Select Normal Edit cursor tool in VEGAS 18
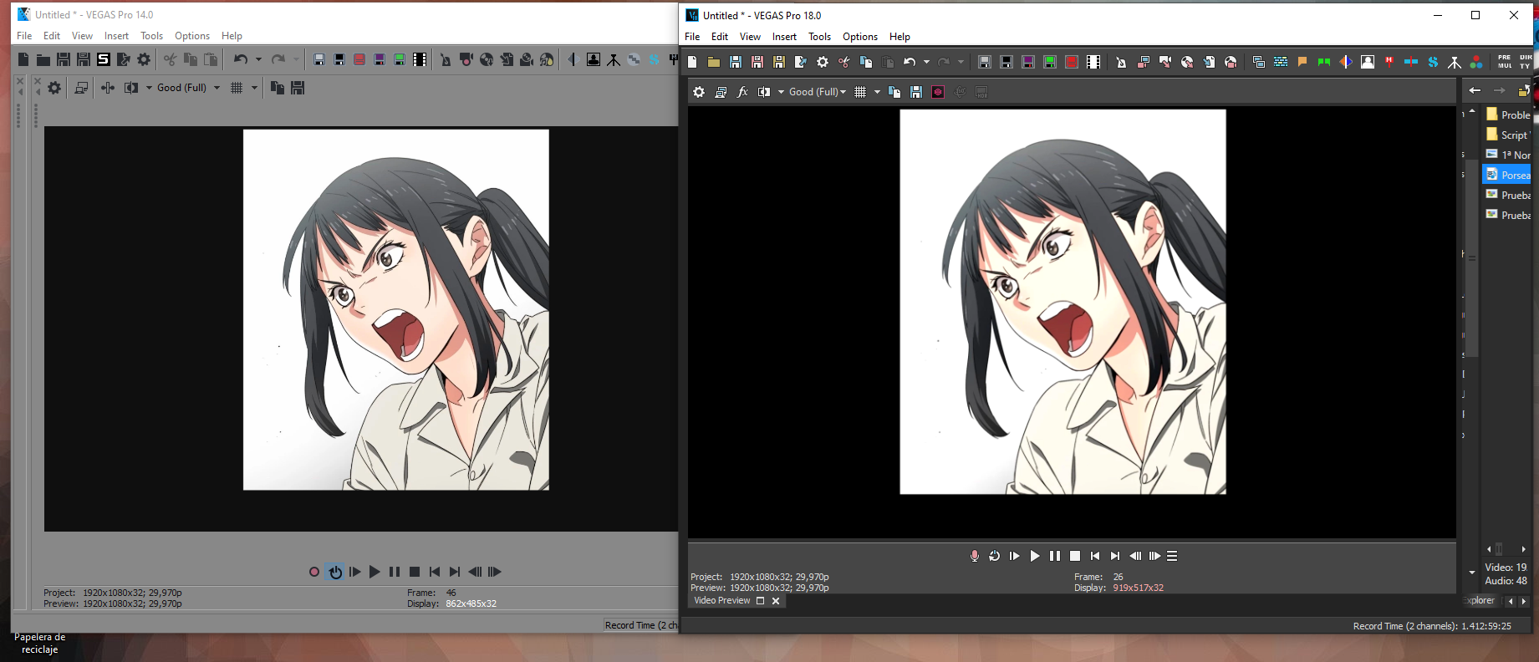The height and width of the screenshot is (662, 1539). tap(1121, 62)
